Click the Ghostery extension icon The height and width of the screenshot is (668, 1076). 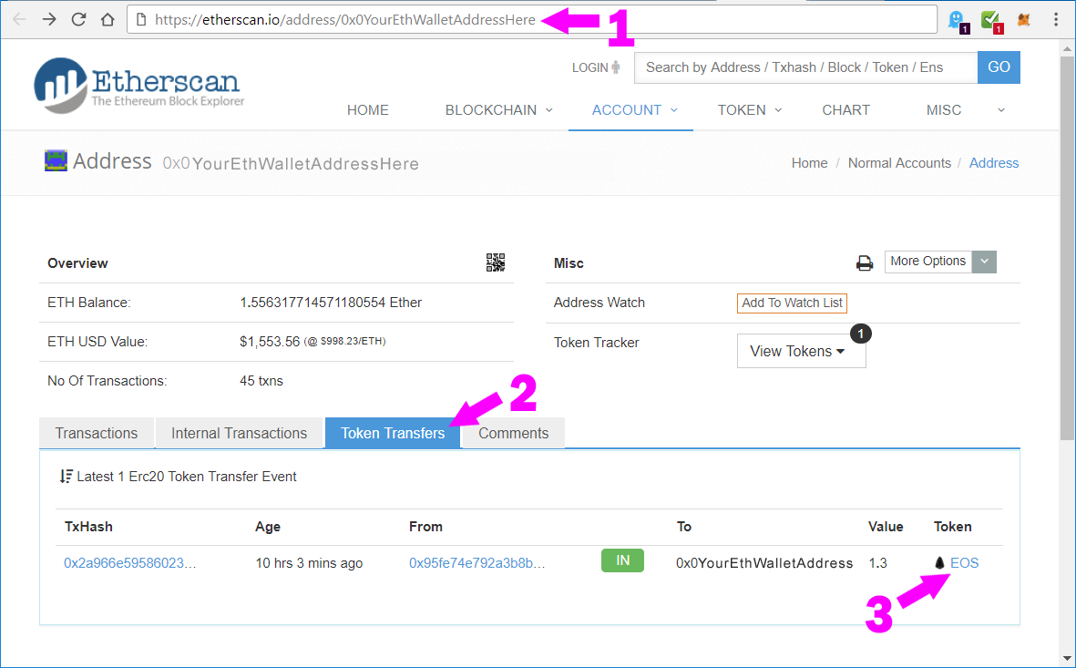(958, 20)
